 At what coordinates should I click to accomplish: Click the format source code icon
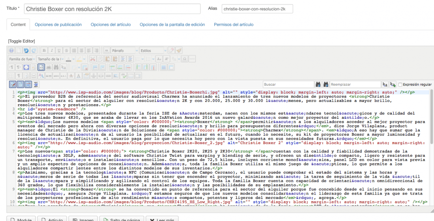pos(36,84)
